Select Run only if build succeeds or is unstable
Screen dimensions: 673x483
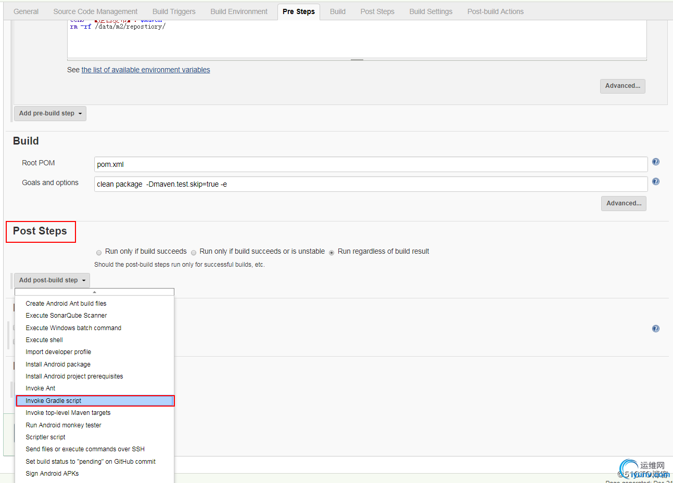[x=194, y=252]
